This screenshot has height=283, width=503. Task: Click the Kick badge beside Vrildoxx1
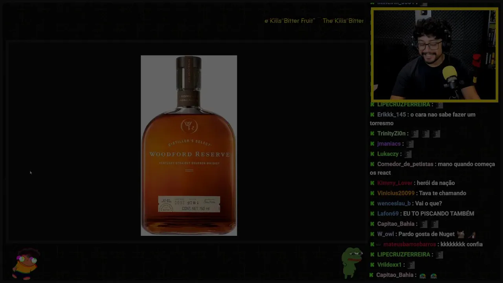[x=372, y=265]
